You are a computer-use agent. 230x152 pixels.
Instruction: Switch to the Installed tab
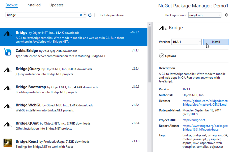coord(33,5)
